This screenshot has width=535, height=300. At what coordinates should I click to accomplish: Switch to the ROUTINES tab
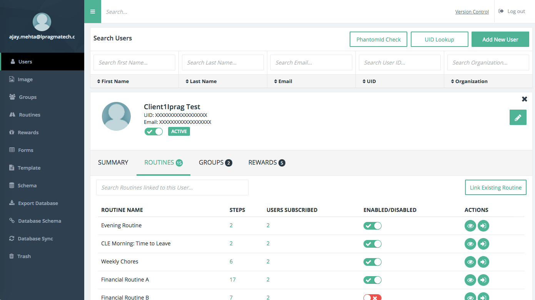[163, 163]
